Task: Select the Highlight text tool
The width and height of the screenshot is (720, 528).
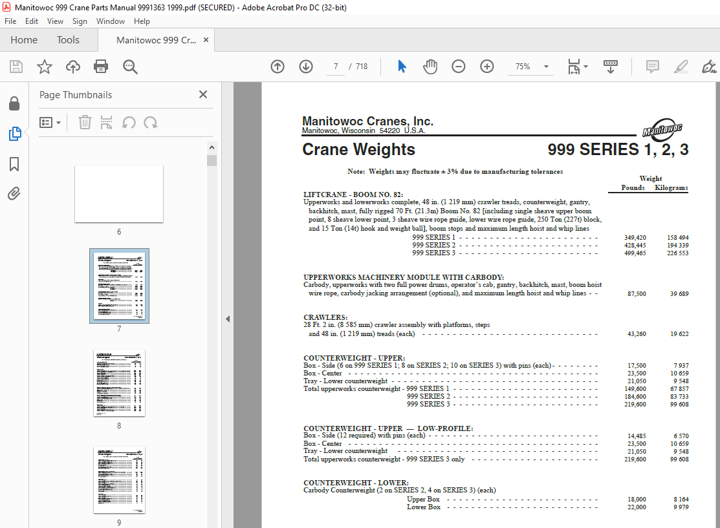Action: click(x=681, y=67)
